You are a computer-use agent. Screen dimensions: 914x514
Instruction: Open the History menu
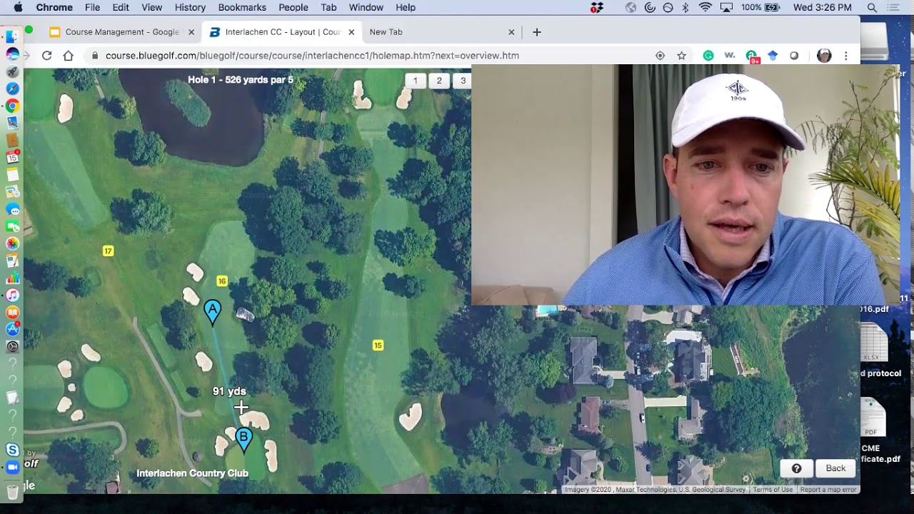190,8
